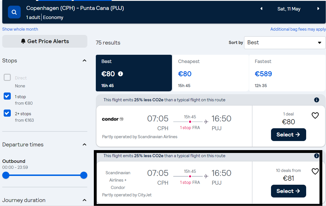Open Show whole month link
The height and width of the screenshot is (206, 326).
click(20, 29)
